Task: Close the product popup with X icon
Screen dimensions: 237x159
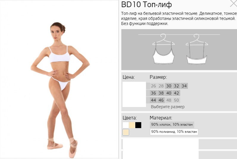Action: pyautogui.click(x=233, y=3)
